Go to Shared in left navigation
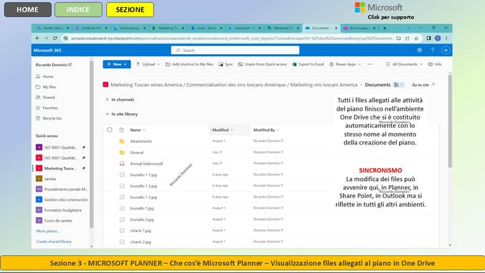This screenshot has height=273, width=485. [x=45, y=97]
